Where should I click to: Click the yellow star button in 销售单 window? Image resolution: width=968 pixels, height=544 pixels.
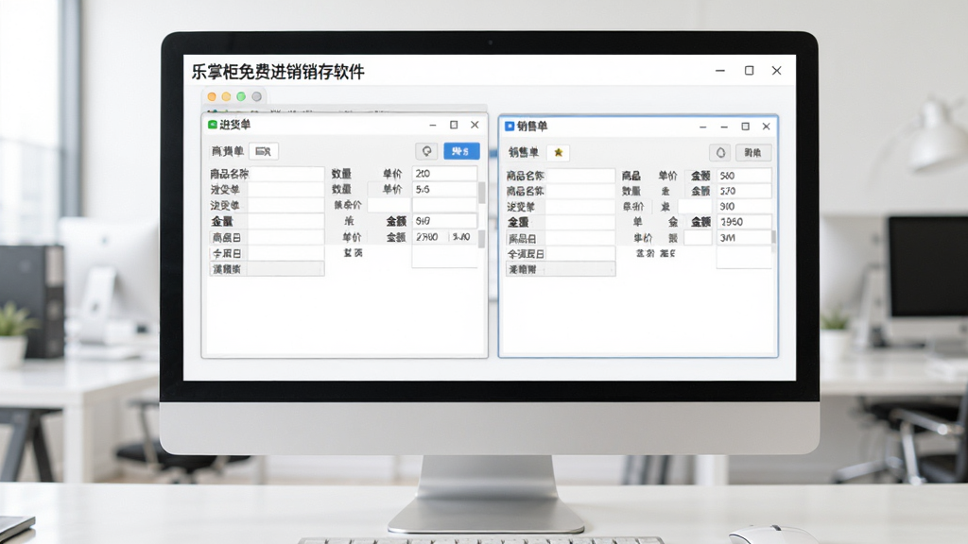point(558,152)
